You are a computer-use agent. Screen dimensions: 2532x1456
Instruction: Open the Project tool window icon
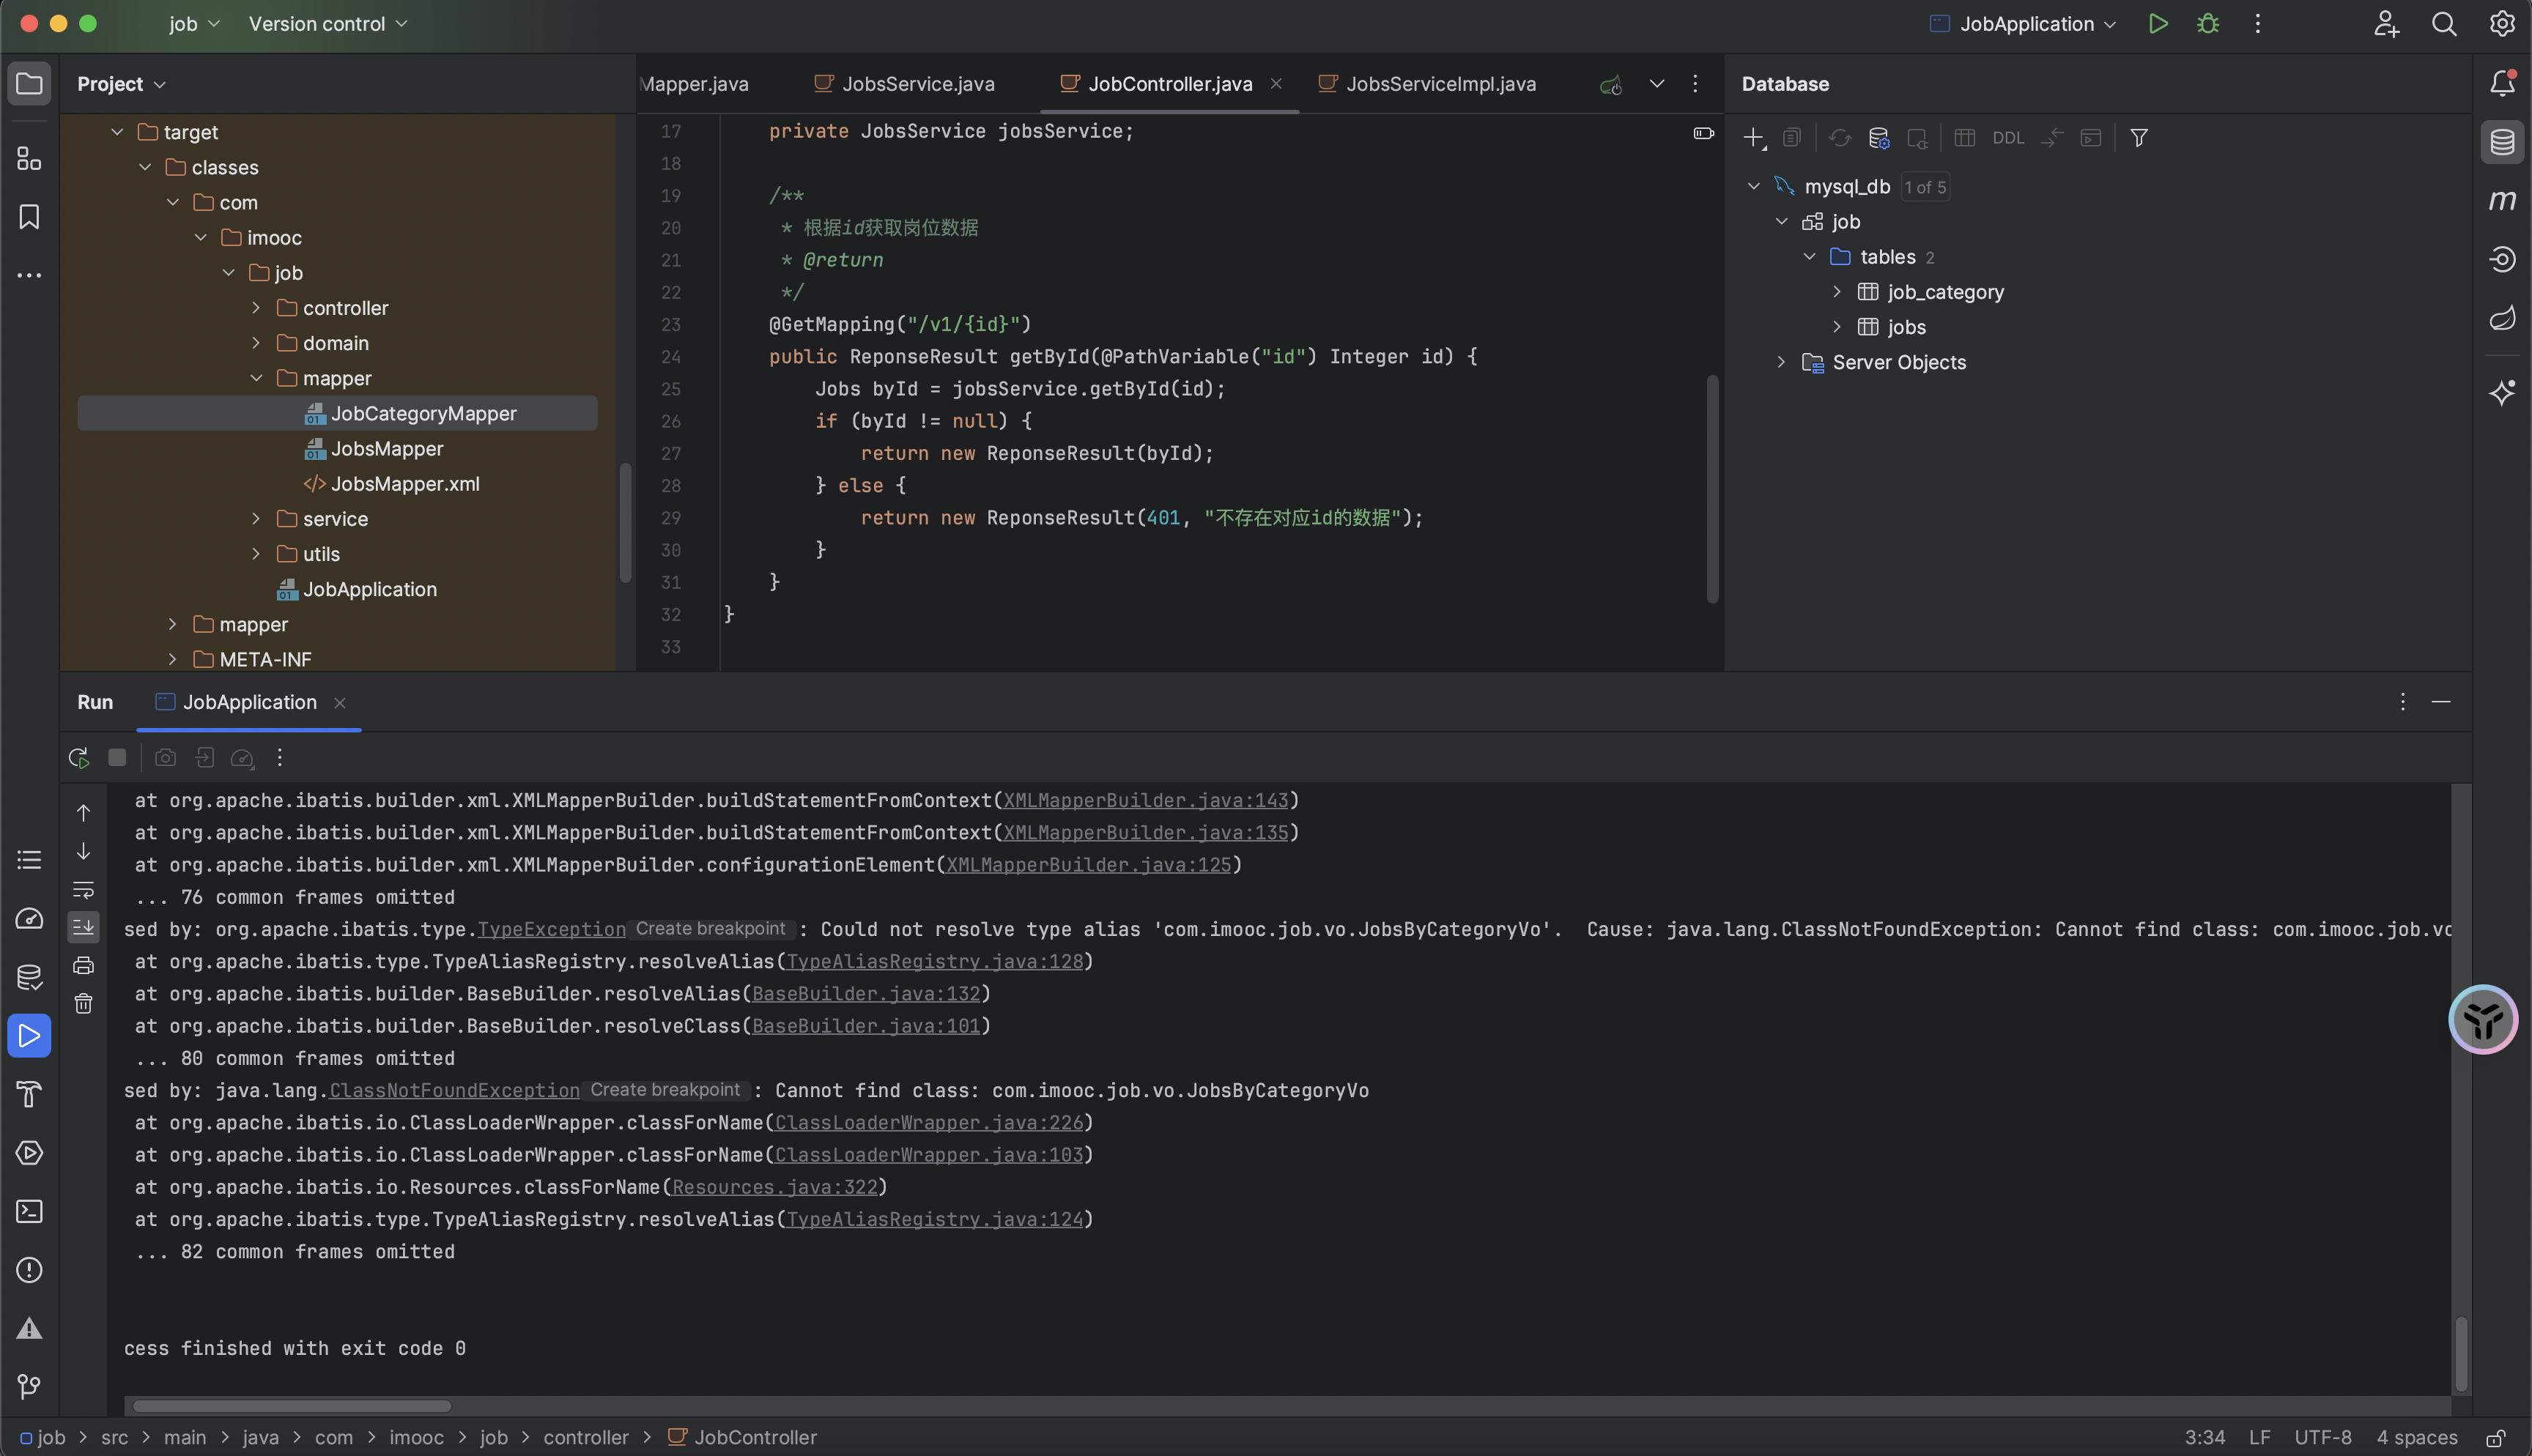[29, 83]
